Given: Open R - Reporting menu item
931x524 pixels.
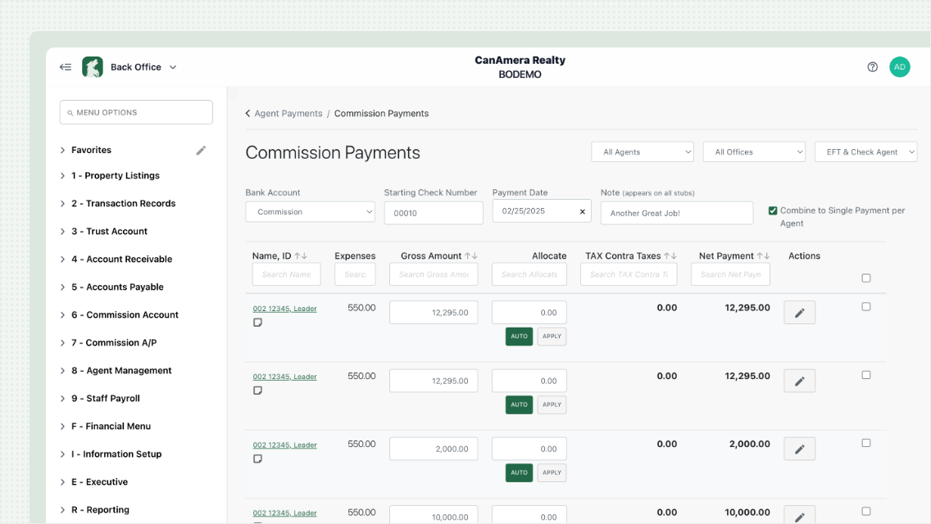Looking at the screenshot, I should (x=100, y=510).
